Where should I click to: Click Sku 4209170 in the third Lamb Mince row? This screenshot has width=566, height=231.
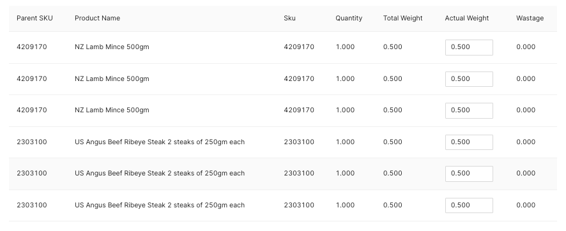tap(299, 110)
